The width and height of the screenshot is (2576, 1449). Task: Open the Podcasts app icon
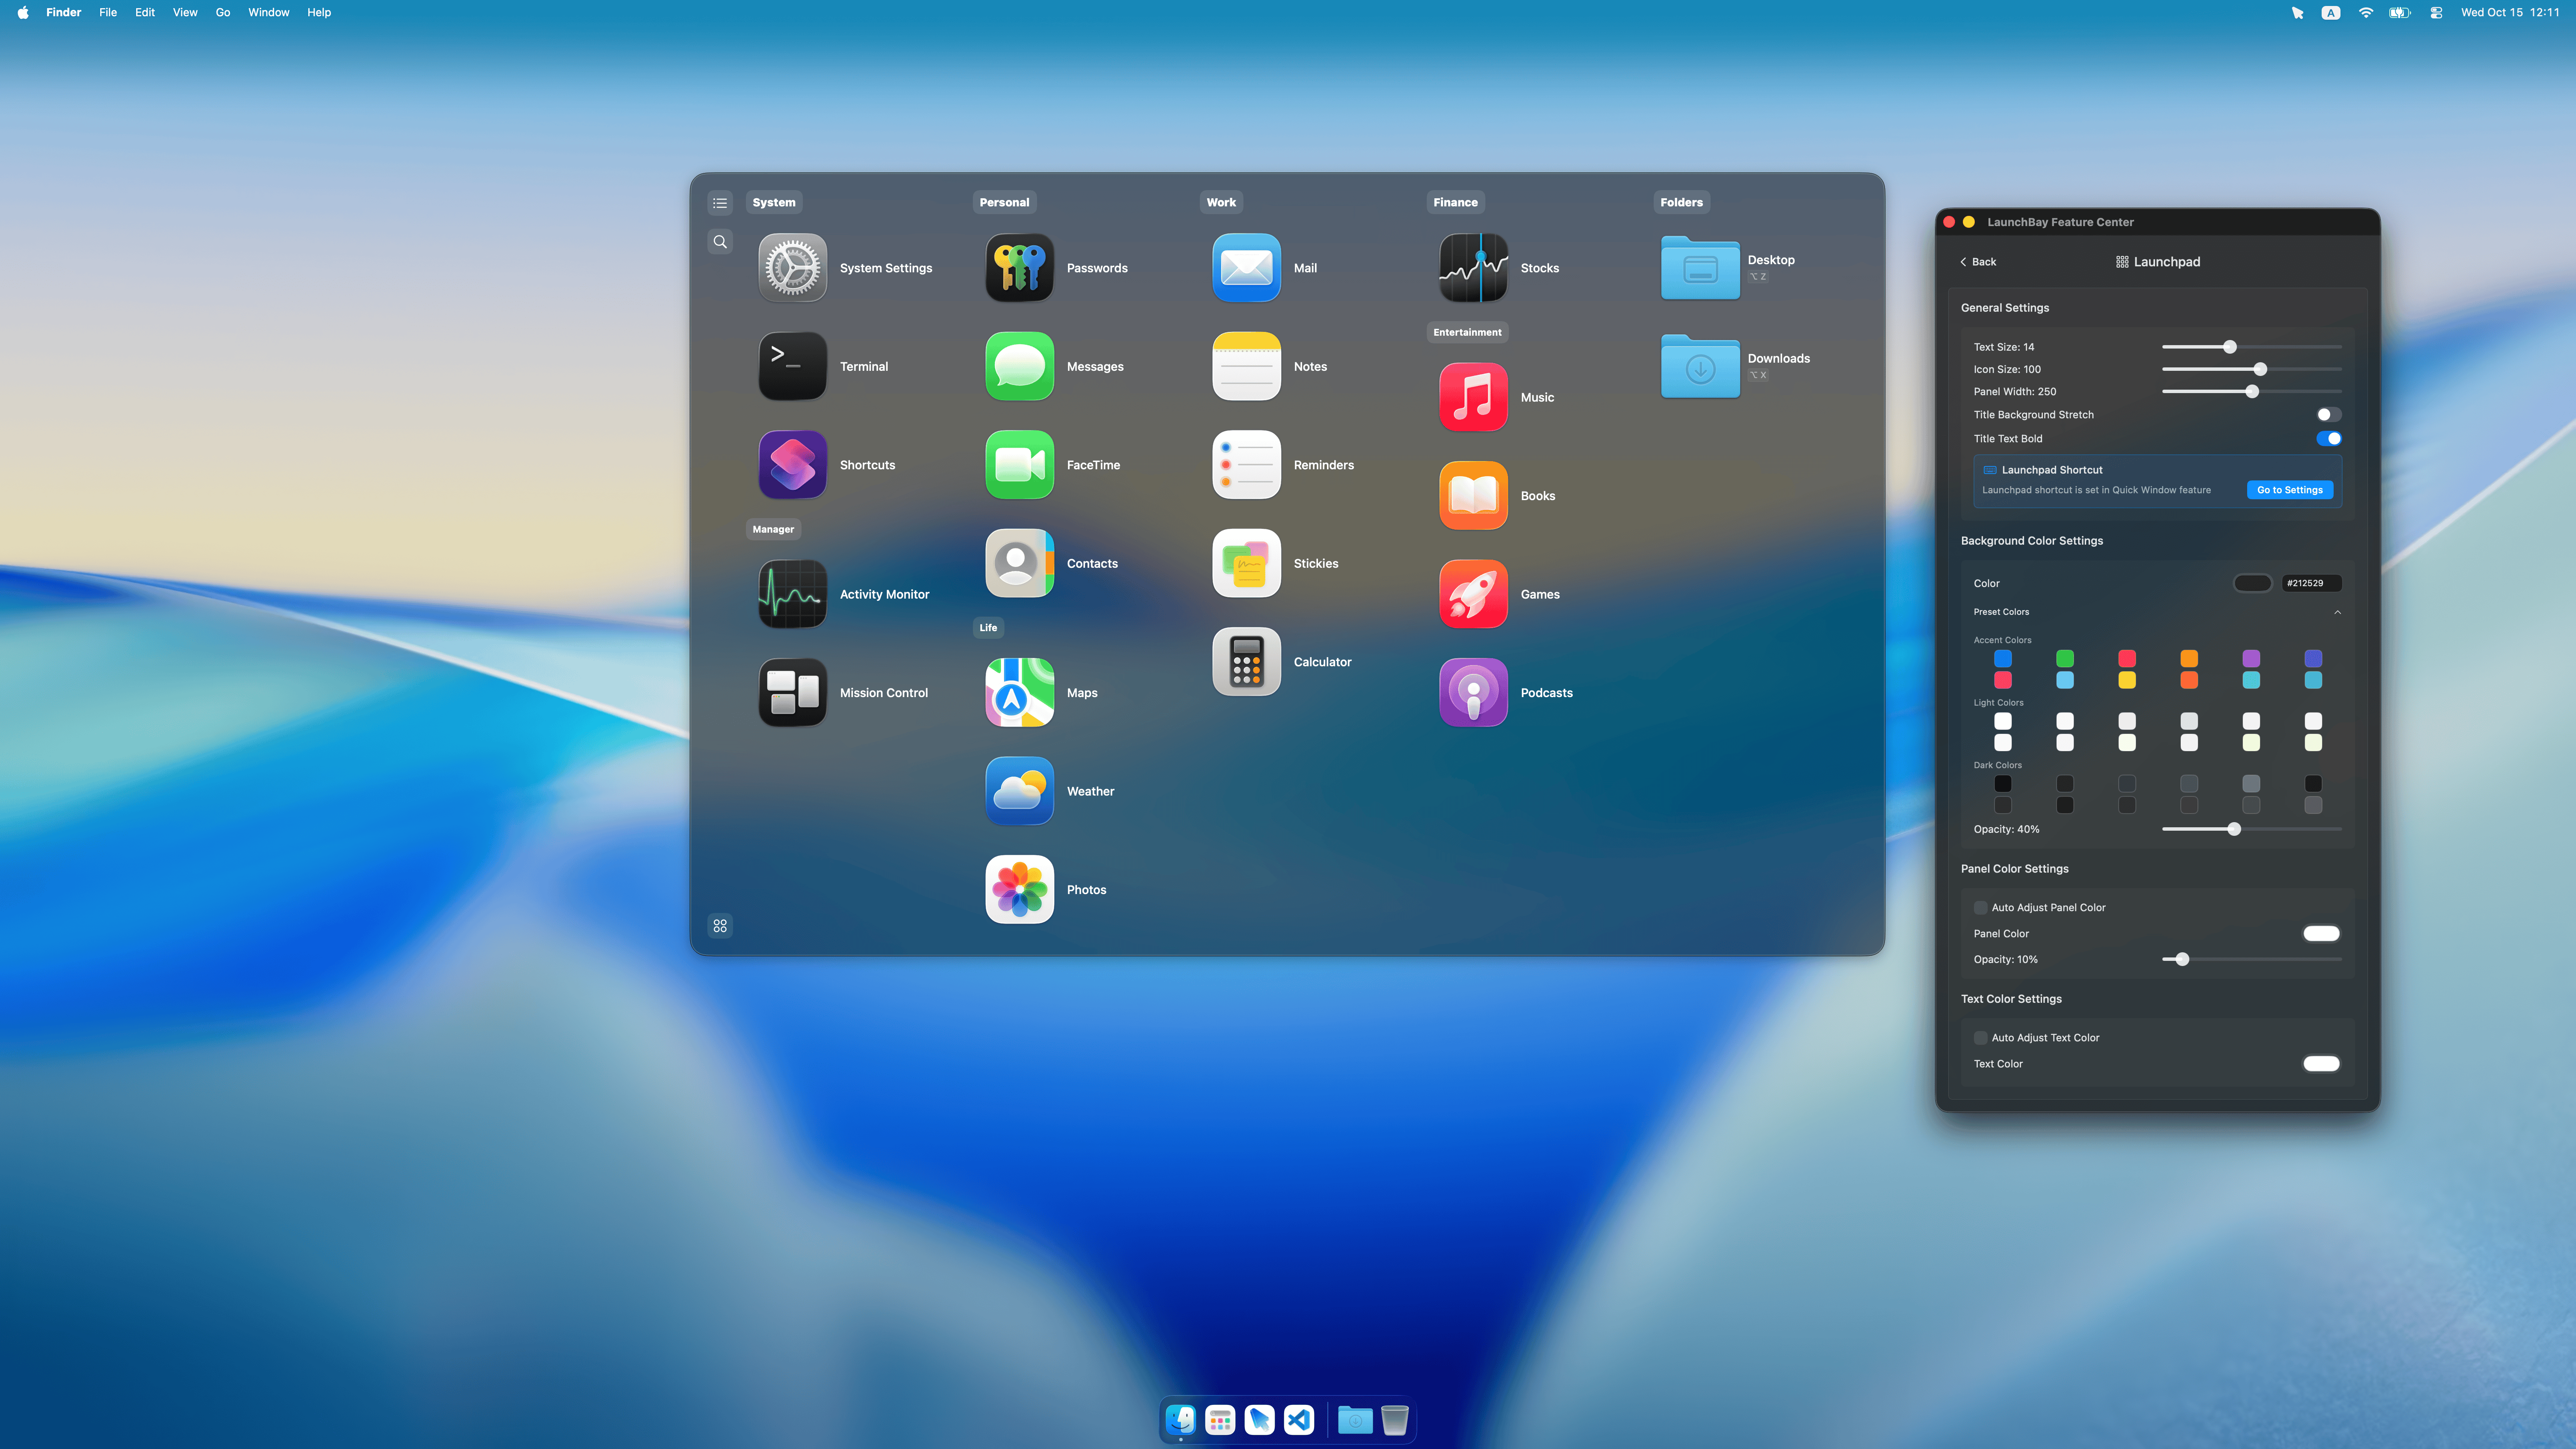1473,692
